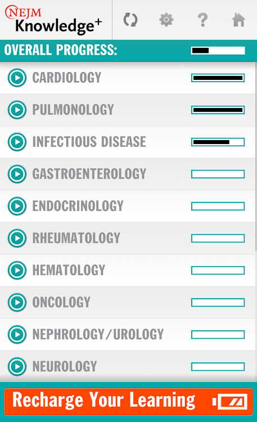Click Infectious Disease progress bar
This screenshot has height=422, width=257.
[x=218, y=142]
